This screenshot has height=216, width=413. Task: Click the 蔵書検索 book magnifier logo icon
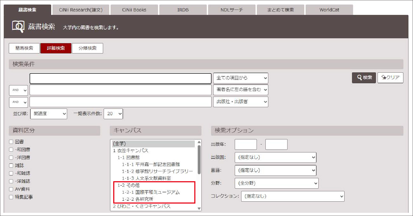pos(18,27)
